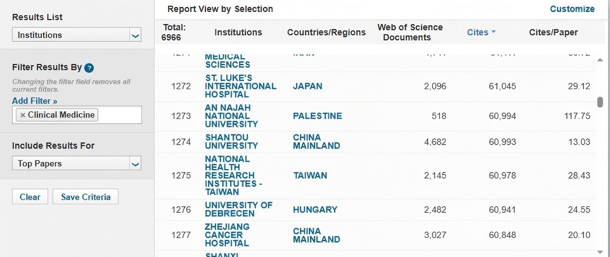Click the Cites sort arrow
Viewport: 610px width, 257px height.
494,32
